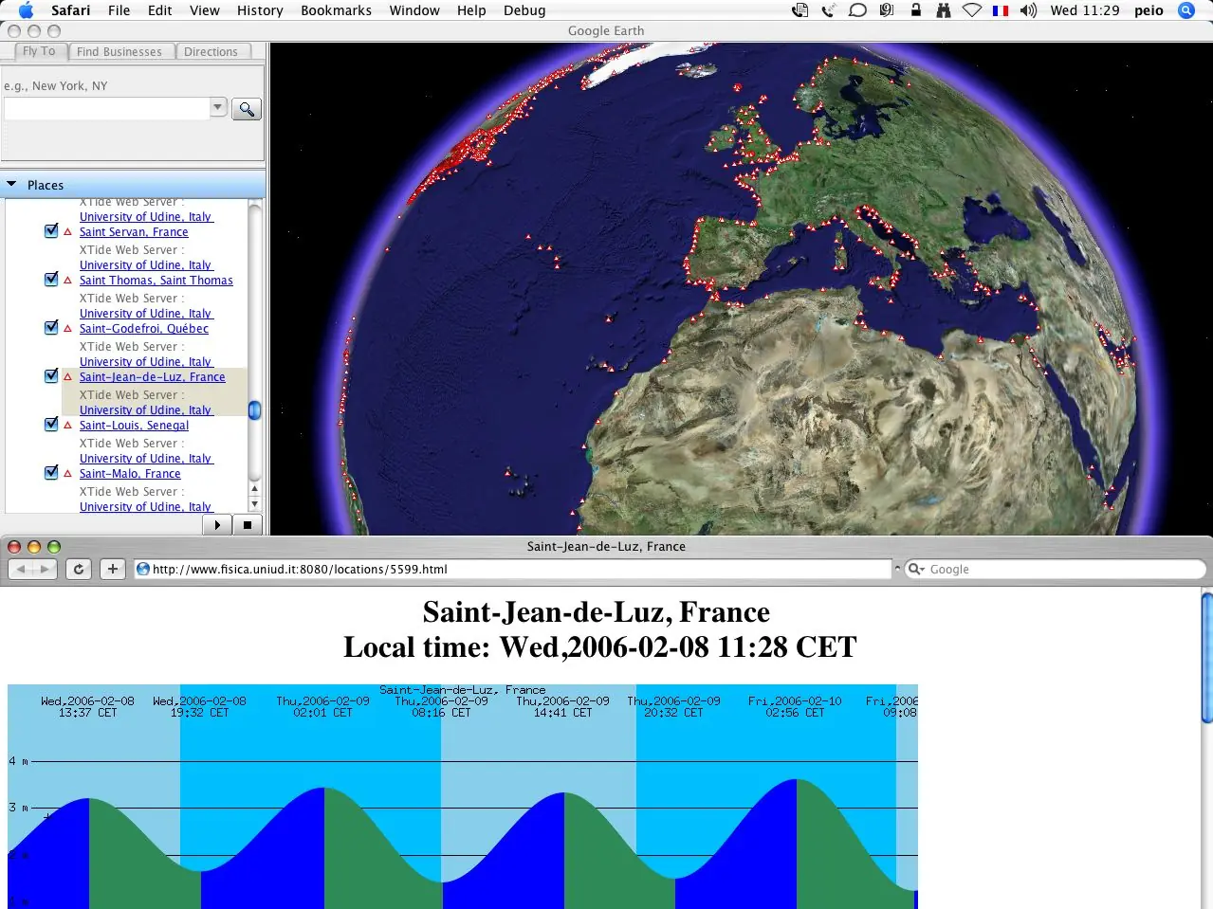Stop the tour with the stop button
This screenshot has width=1213, height=909.
pos(248,524)
